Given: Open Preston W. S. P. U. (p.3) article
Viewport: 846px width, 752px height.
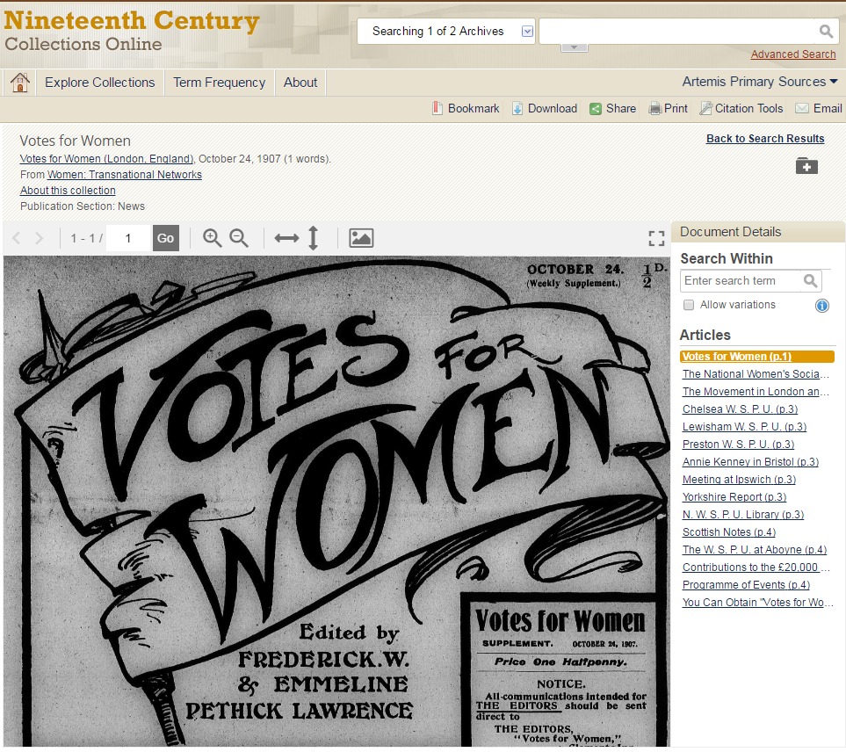Looking at the screenshot, I should pos(738,445).
